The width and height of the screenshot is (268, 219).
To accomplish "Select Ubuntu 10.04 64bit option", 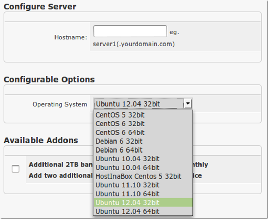I will 143,168.
